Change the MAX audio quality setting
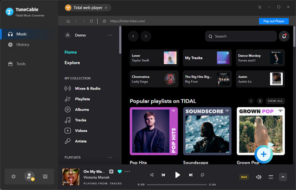 tap(244, 177)
